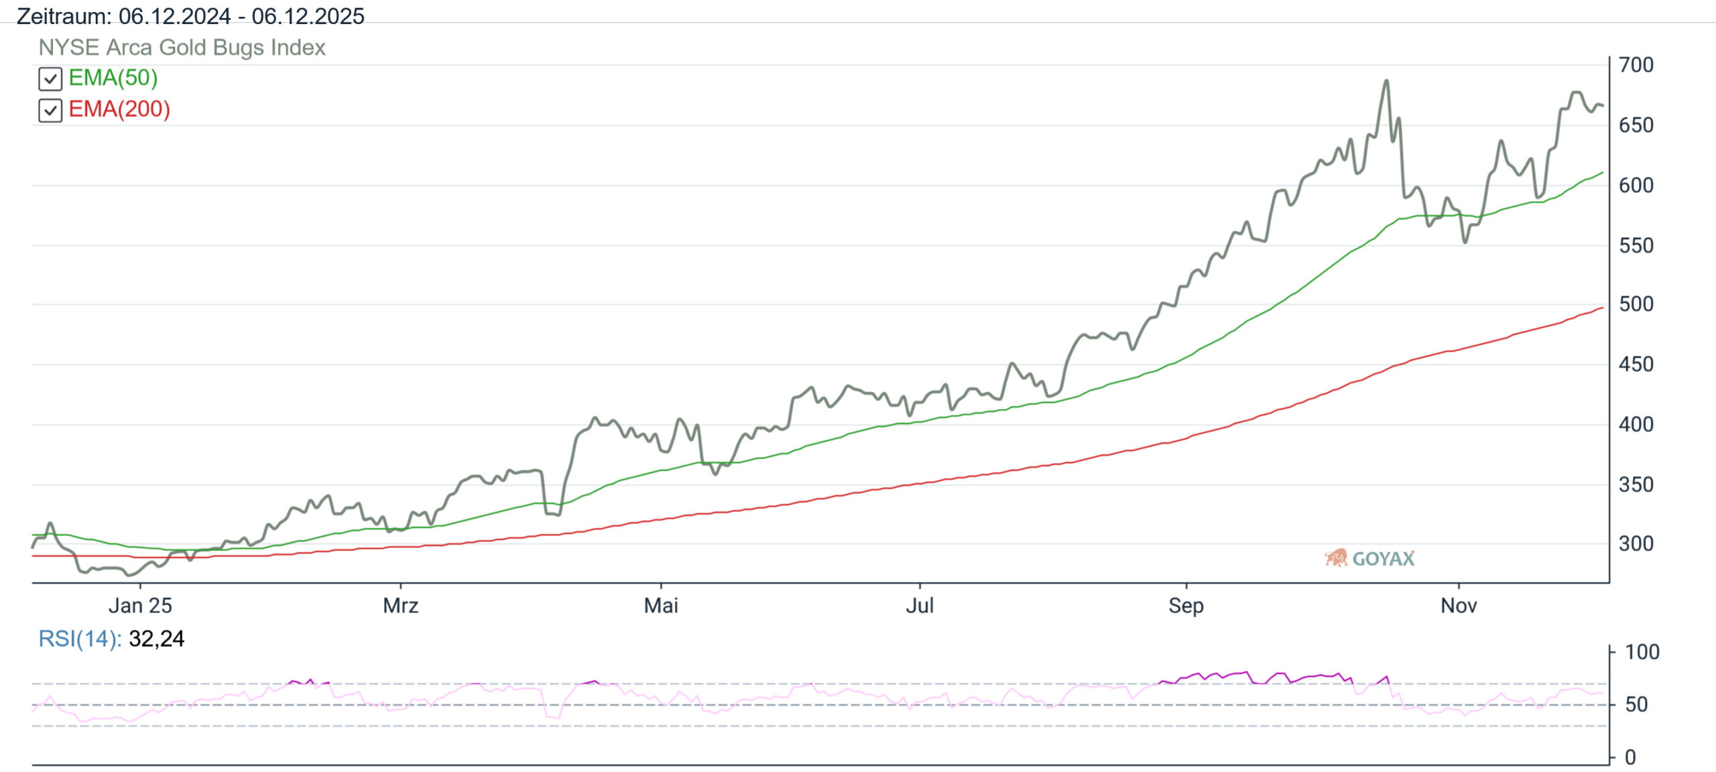Click the NYSE Arca Gold Bugs Index title
1716x772 pixels.
pos(182,48)
